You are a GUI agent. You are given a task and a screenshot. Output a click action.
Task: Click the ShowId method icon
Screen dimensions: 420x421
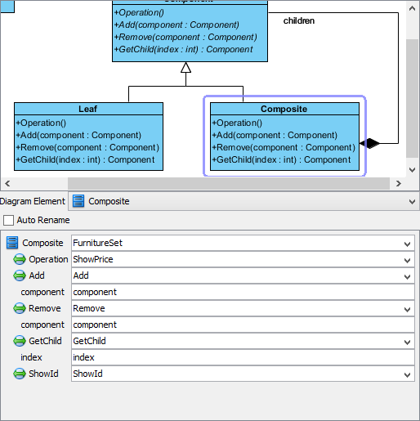tap(20, 374)
